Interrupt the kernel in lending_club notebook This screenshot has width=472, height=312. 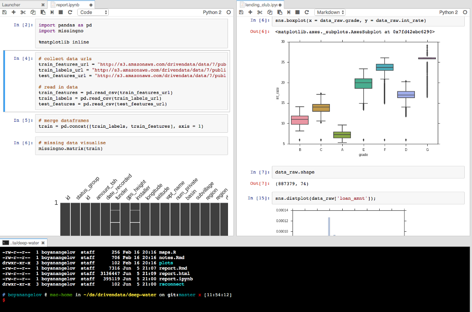pos(297,12)
